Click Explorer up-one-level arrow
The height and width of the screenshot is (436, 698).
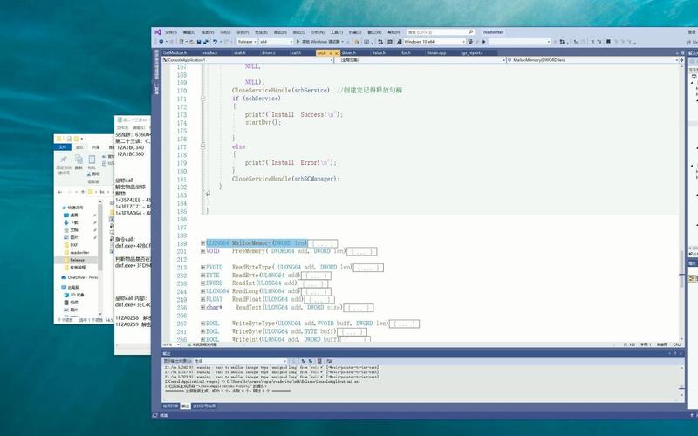click(82, 192)
